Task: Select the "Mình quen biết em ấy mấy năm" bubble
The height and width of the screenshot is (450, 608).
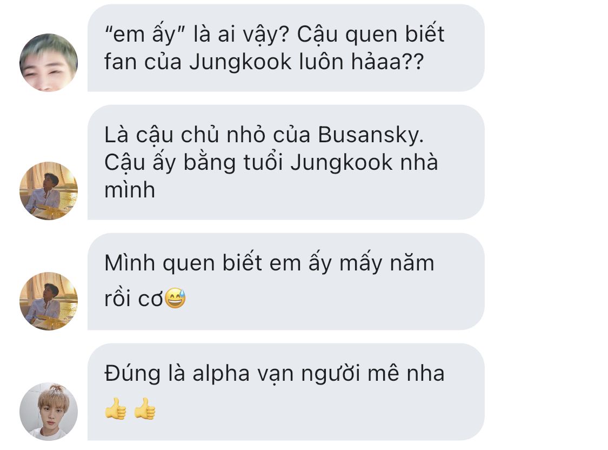Action: coord(286,282)
